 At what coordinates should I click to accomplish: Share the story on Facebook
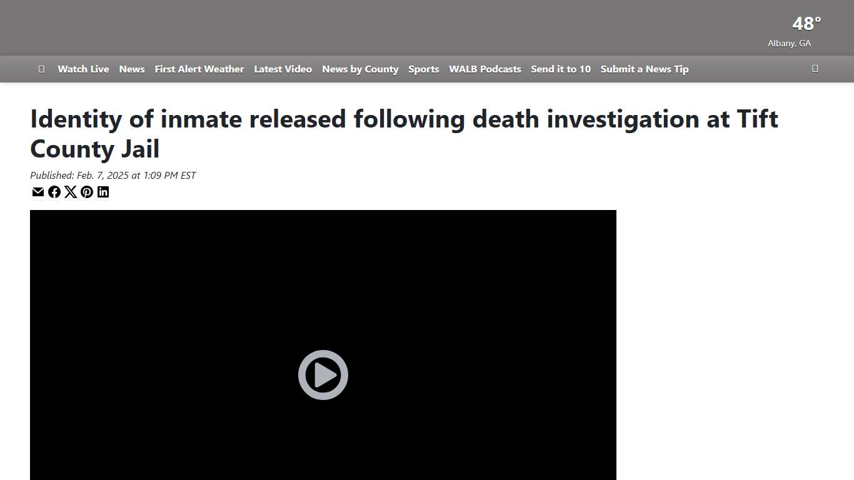pyautogui.click(x=54, y=192)
